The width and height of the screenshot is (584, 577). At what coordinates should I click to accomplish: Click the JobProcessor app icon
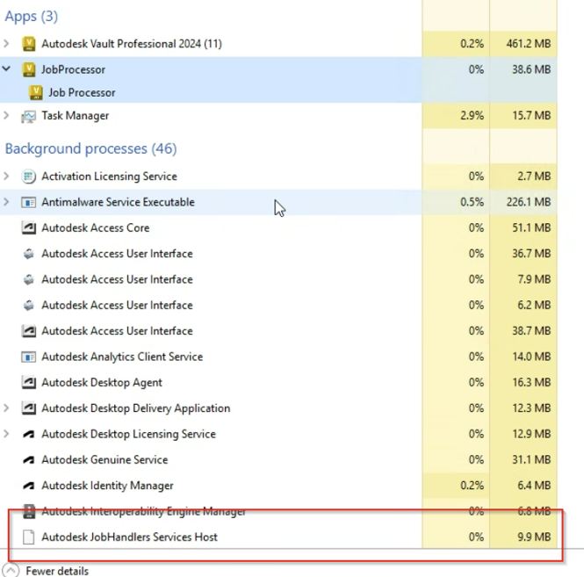click(29, 69)
